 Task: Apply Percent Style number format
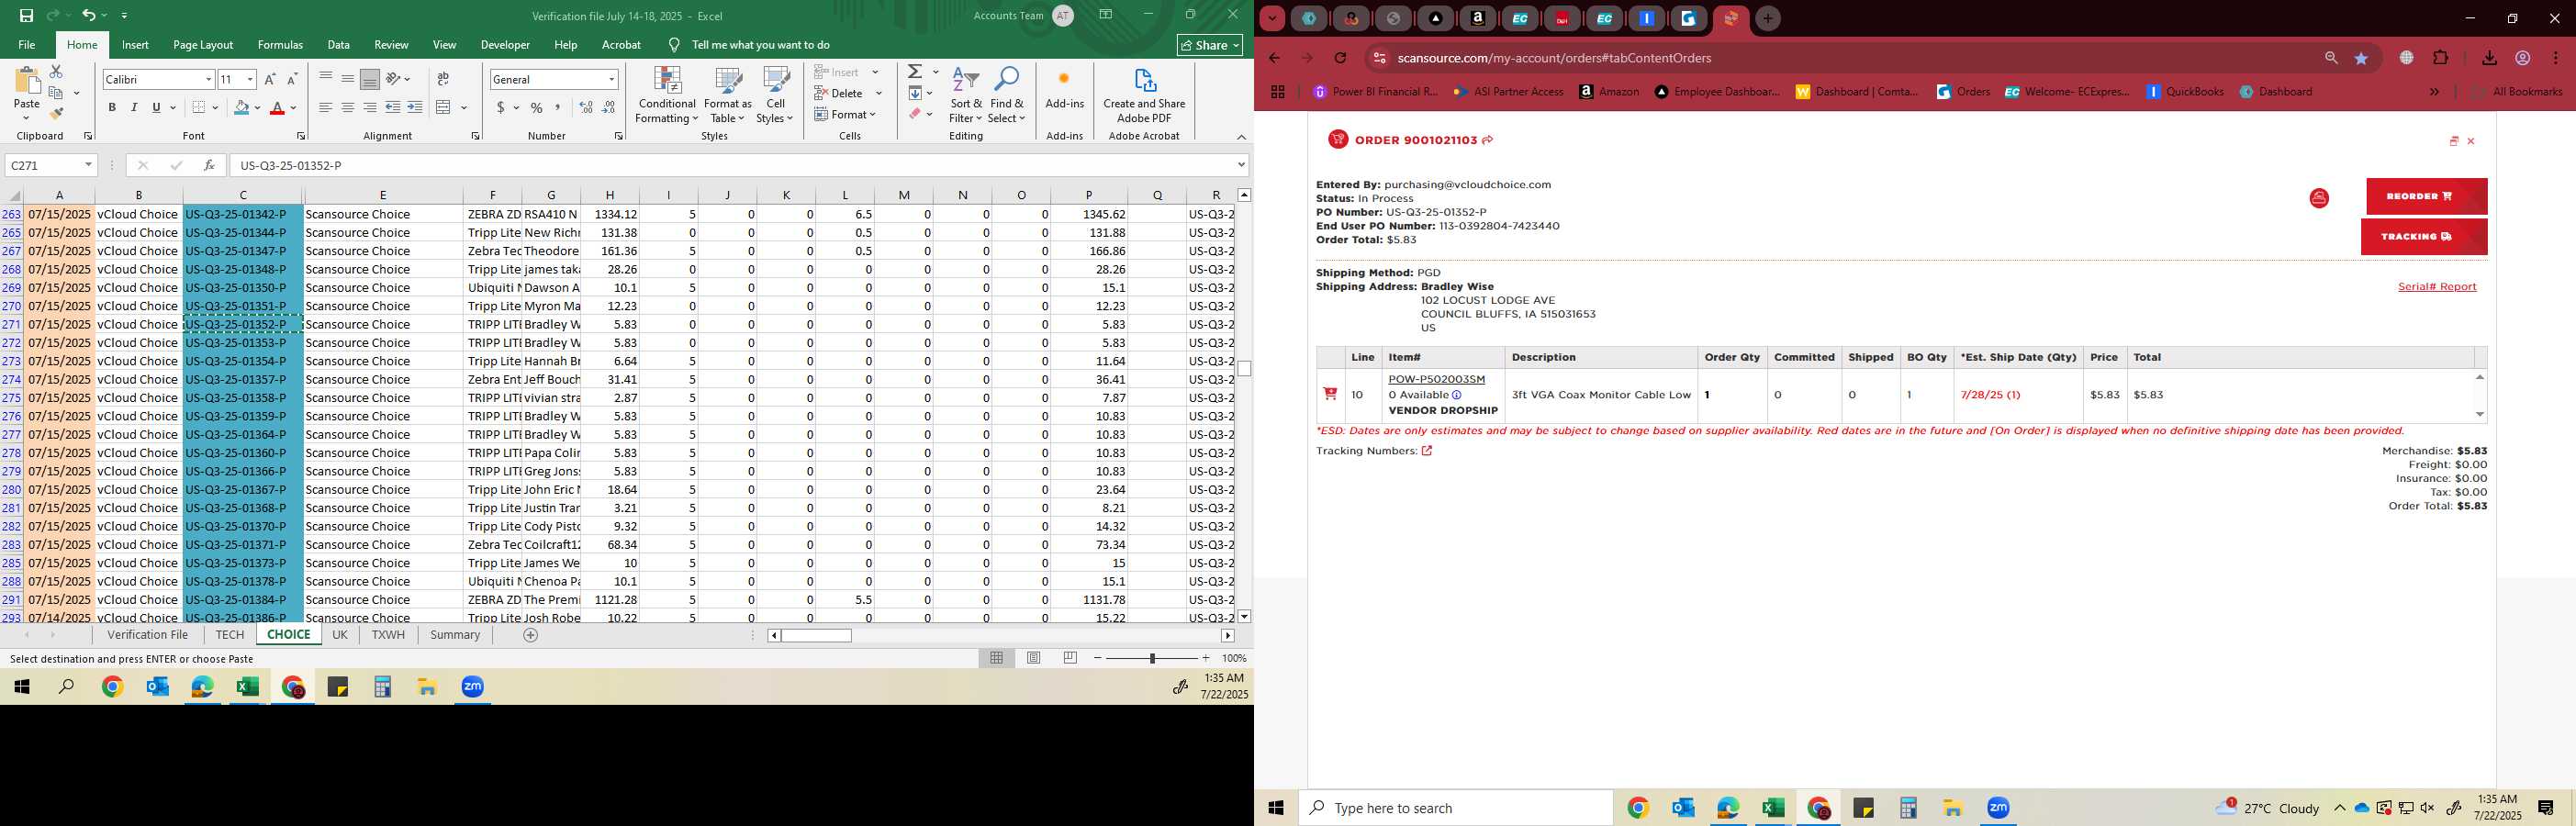(537, 107)
